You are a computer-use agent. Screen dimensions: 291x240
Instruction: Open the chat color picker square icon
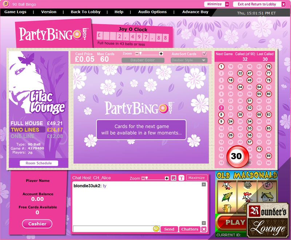click(174, 178)
